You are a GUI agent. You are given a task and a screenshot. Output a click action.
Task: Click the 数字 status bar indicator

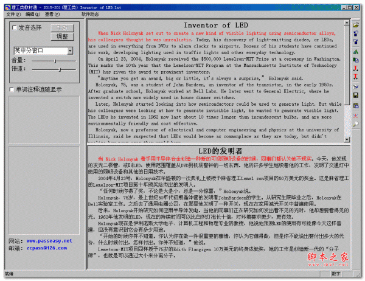coord(336,274)
